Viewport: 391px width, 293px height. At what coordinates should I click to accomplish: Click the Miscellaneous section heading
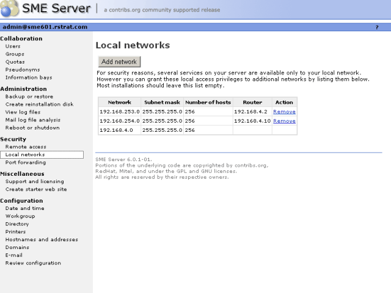pyautogui.click(x=22, y=174)
